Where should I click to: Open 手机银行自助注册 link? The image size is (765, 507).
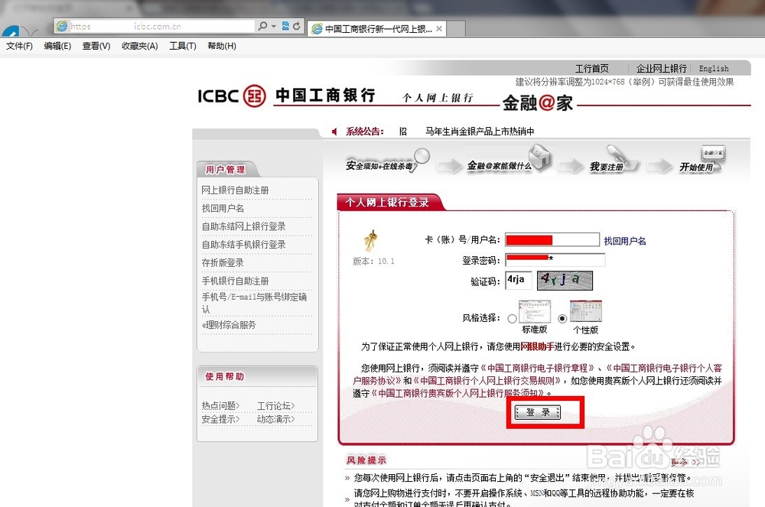pos(235,281)
